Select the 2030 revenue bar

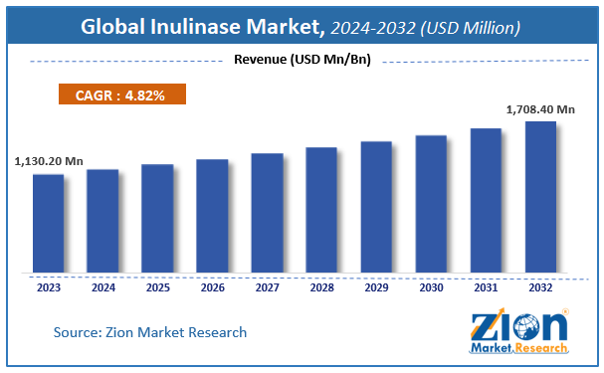pos(431,204)
